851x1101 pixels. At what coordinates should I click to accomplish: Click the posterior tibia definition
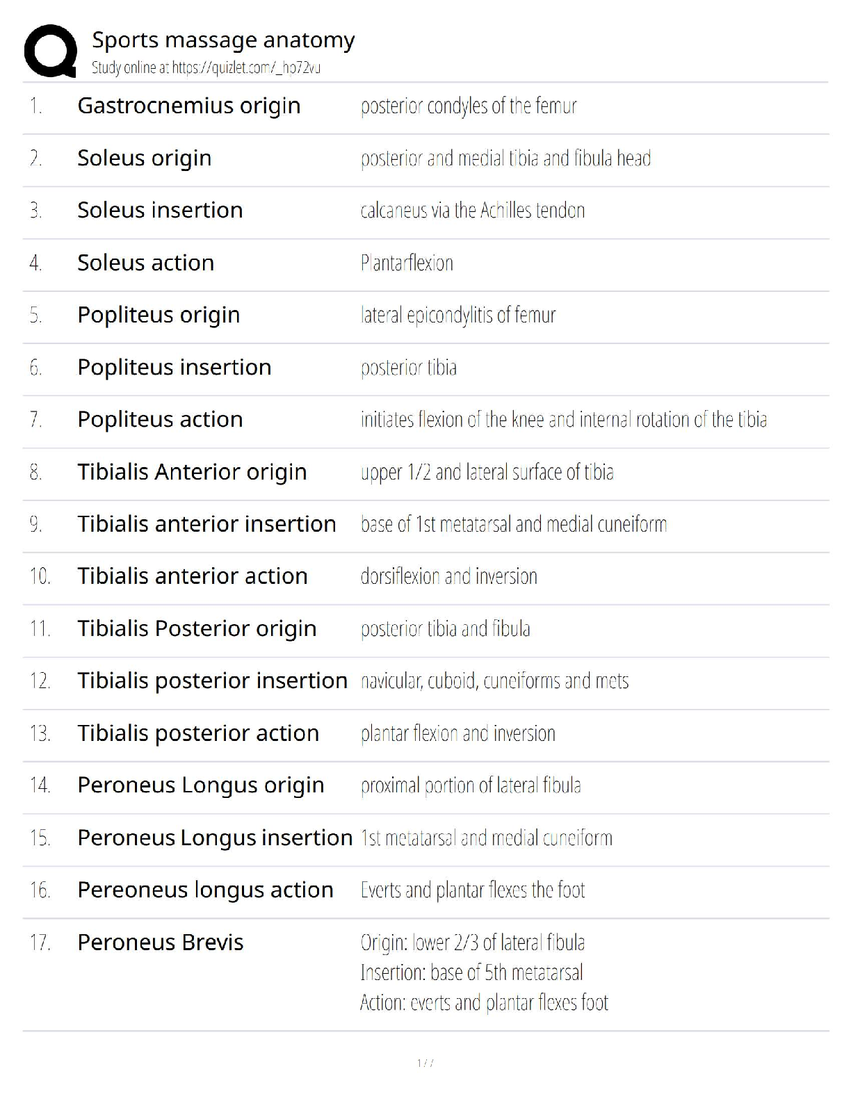pyautogui.click(x=409, y=367)
